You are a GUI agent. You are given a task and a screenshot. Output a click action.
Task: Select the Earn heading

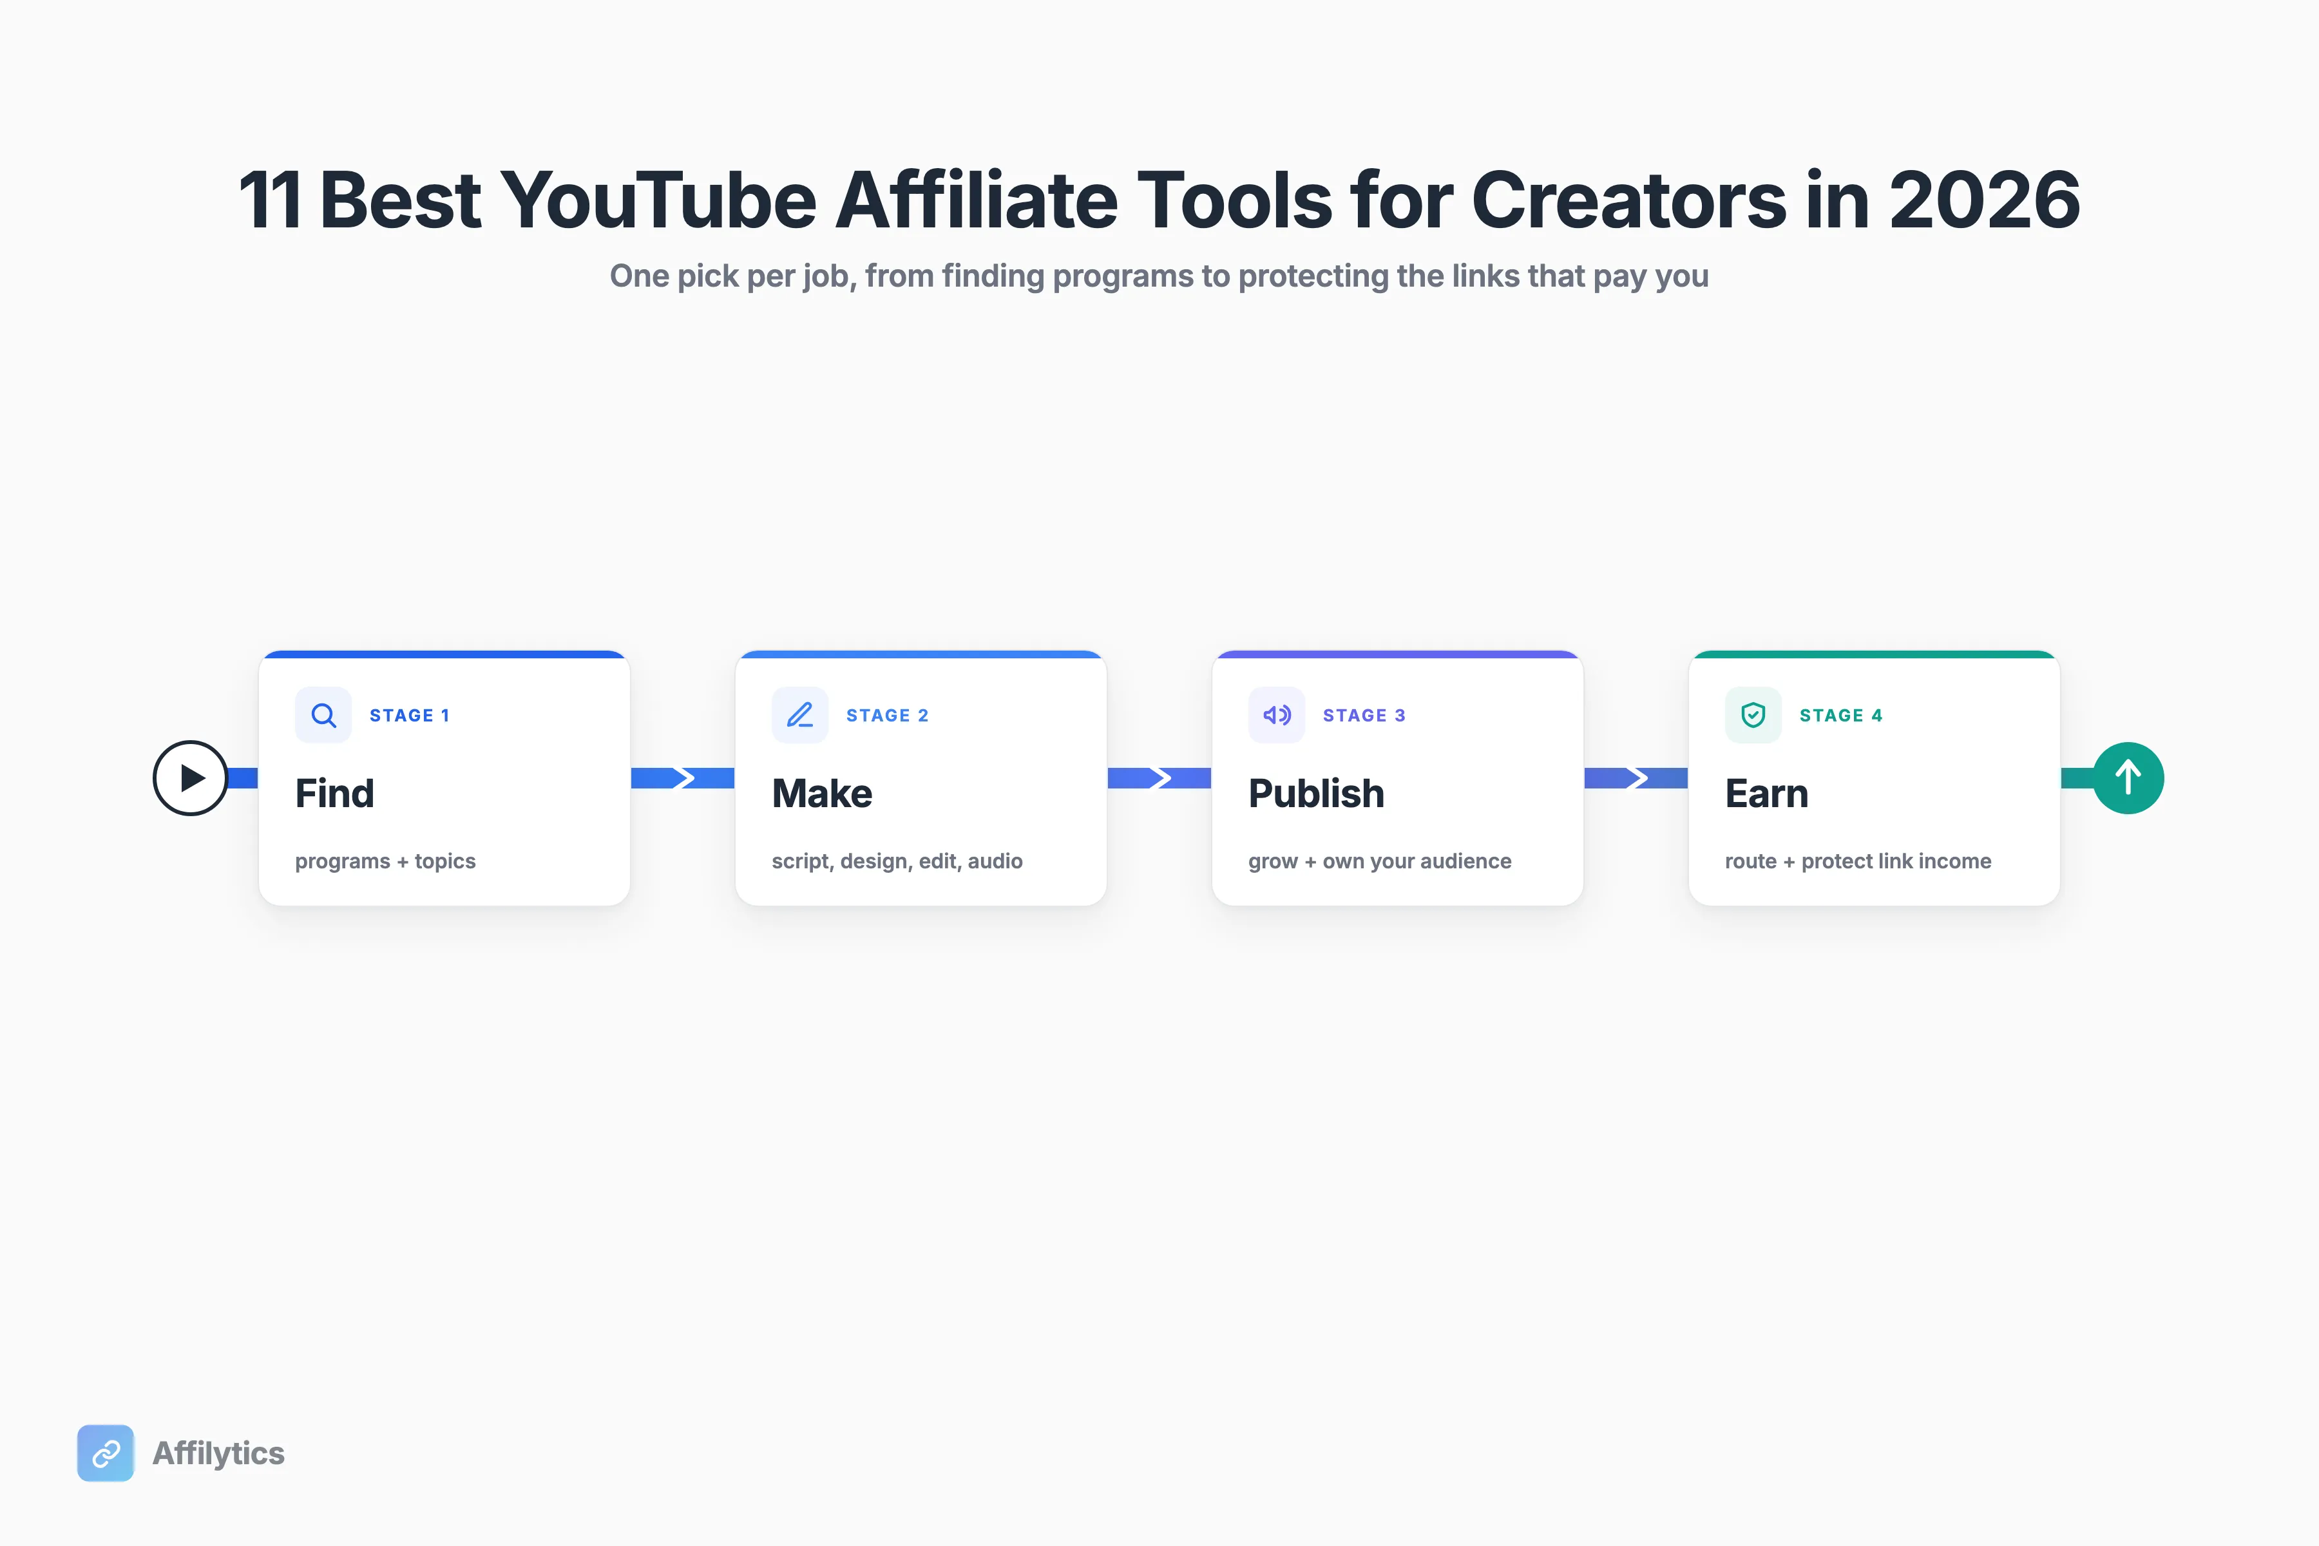tap(1766, 794)
